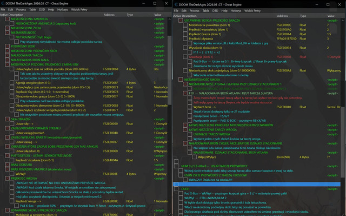This screenshot has width=346, height=216.
Task: Open Edit menu in the left window
Action: [x=11, y=10]
